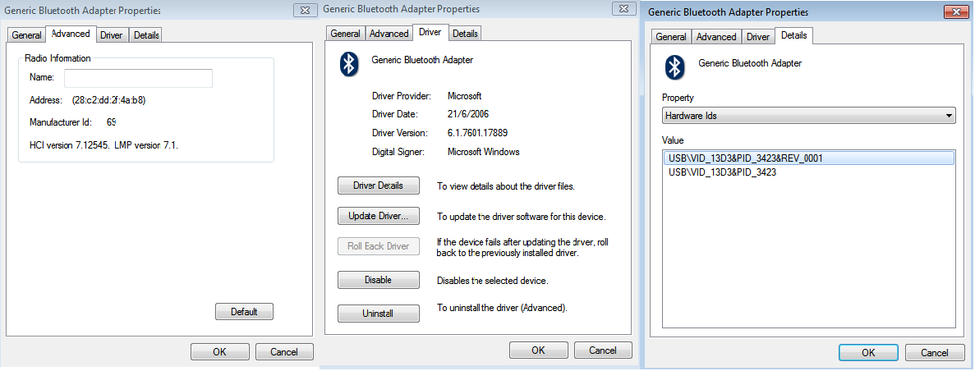Focus the Radio Information Name field
Viewport: 975px width, 371px height.
(x=139, y=78)
